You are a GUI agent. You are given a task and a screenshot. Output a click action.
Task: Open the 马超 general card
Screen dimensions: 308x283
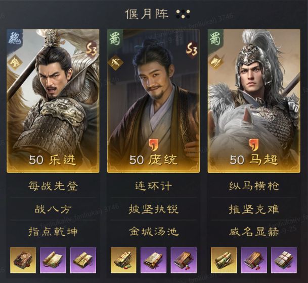point(254,101)
